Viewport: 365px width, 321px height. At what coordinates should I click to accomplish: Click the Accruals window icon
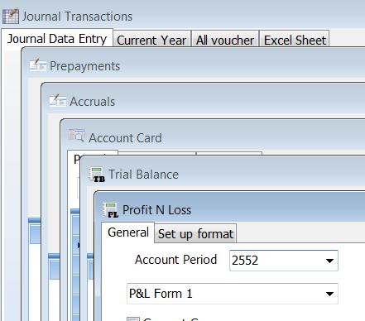pyautogui.click(x=58, y=100)
